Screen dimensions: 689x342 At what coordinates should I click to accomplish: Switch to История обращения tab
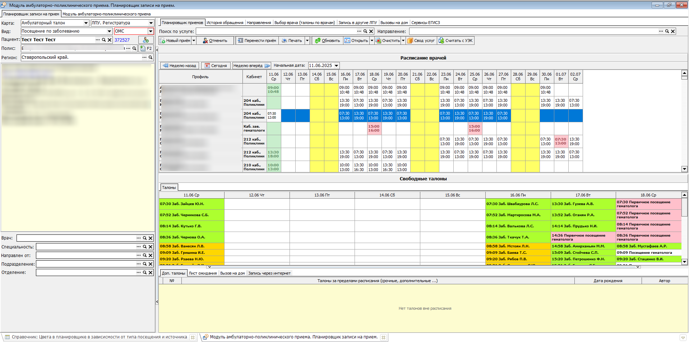point(225,23)
